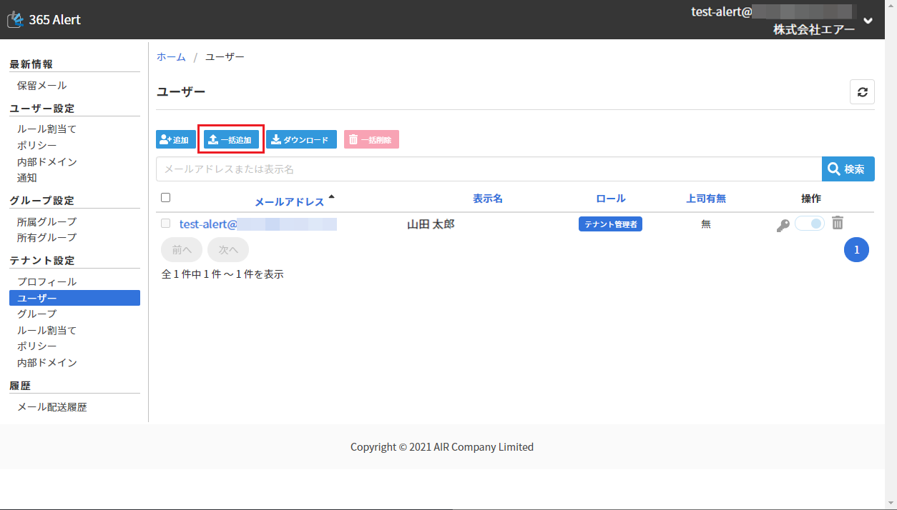Go to ホーム breadcrumb link
897x510 pixels.
click(x=171, y=56)
